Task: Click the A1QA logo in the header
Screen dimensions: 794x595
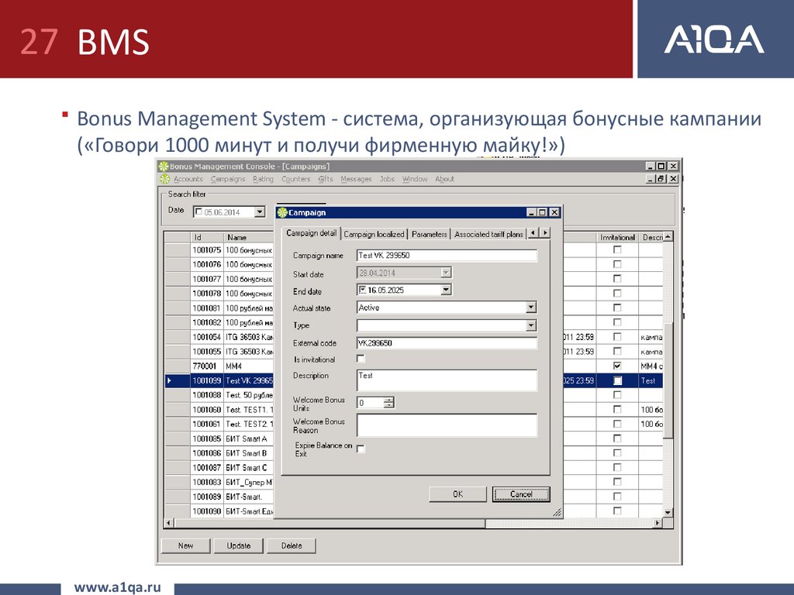Action: tap(713, 40)
